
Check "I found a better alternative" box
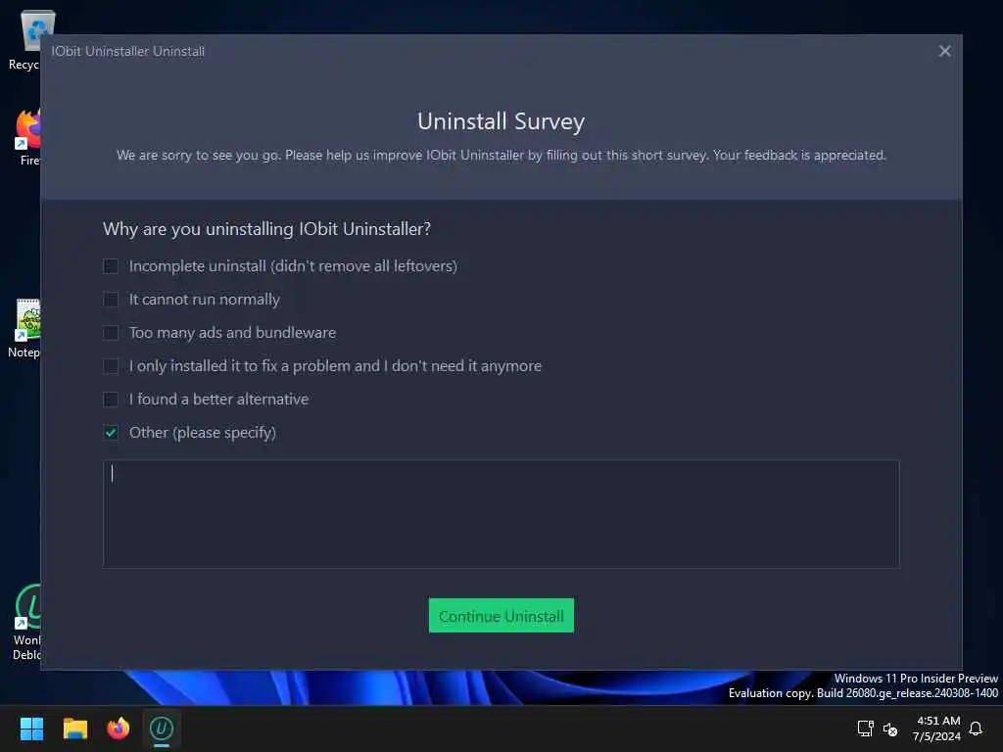point(111,399)
